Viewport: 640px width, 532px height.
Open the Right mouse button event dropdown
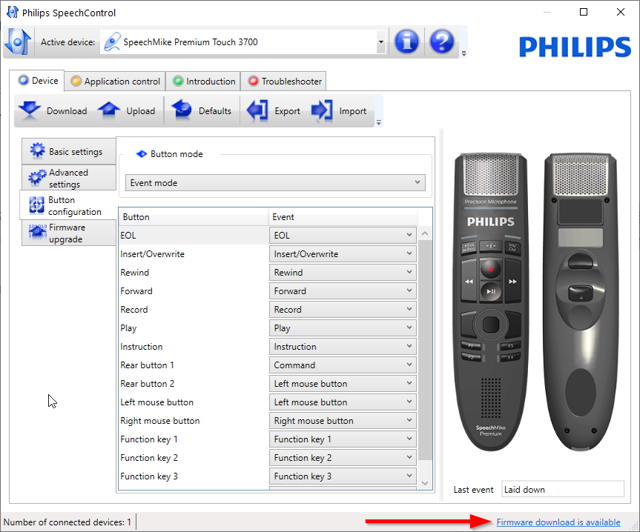tap(343, 420)
